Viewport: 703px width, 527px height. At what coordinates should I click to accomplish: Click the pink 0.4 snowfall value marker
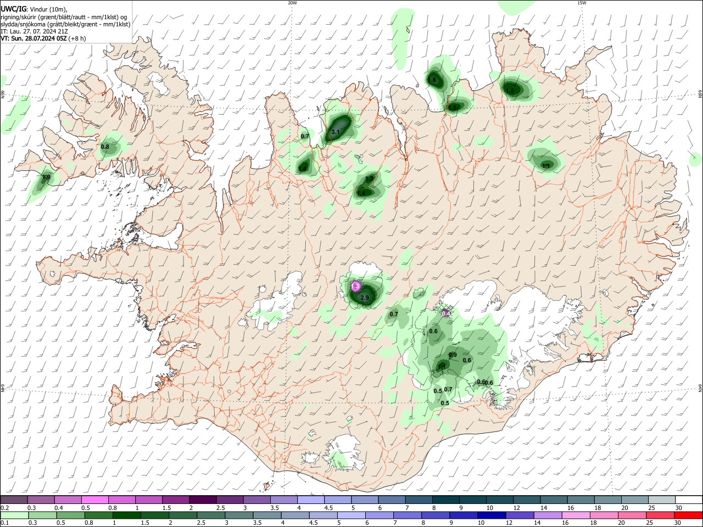(446, 313)
